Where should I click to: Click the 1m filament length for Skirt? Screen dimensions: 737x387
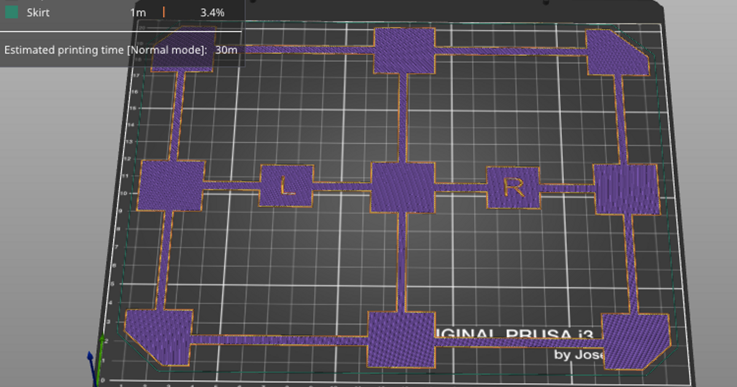coord(138,12)
